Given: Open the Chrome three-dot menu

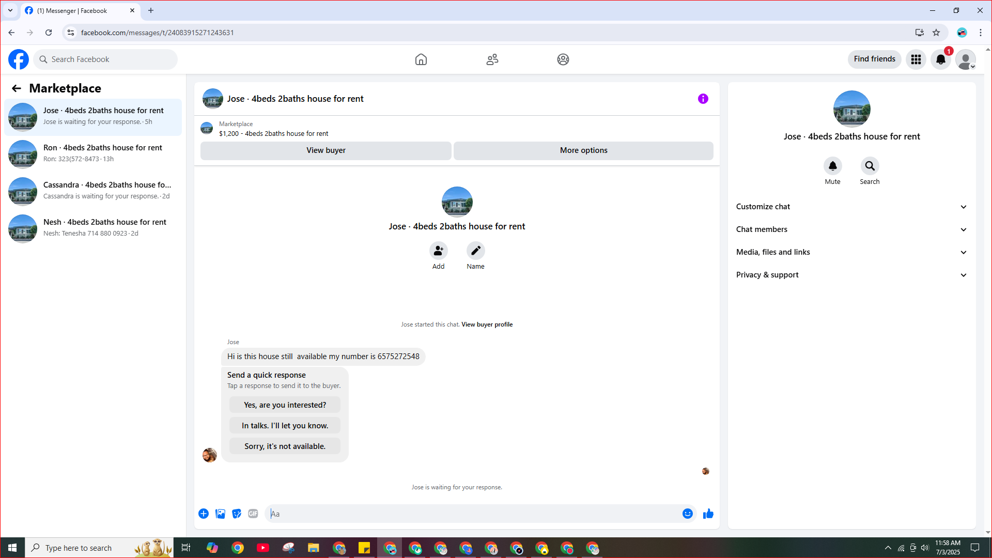Looking at the screenshot, I should 981,33.
